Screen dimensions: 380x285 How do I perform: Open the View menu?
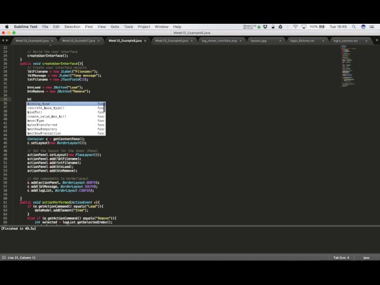[x=102, y=27]
